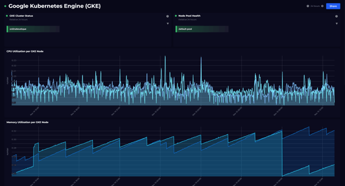Open dashboard settings gear icon
The image size is (345, 186).
(322, 6)
